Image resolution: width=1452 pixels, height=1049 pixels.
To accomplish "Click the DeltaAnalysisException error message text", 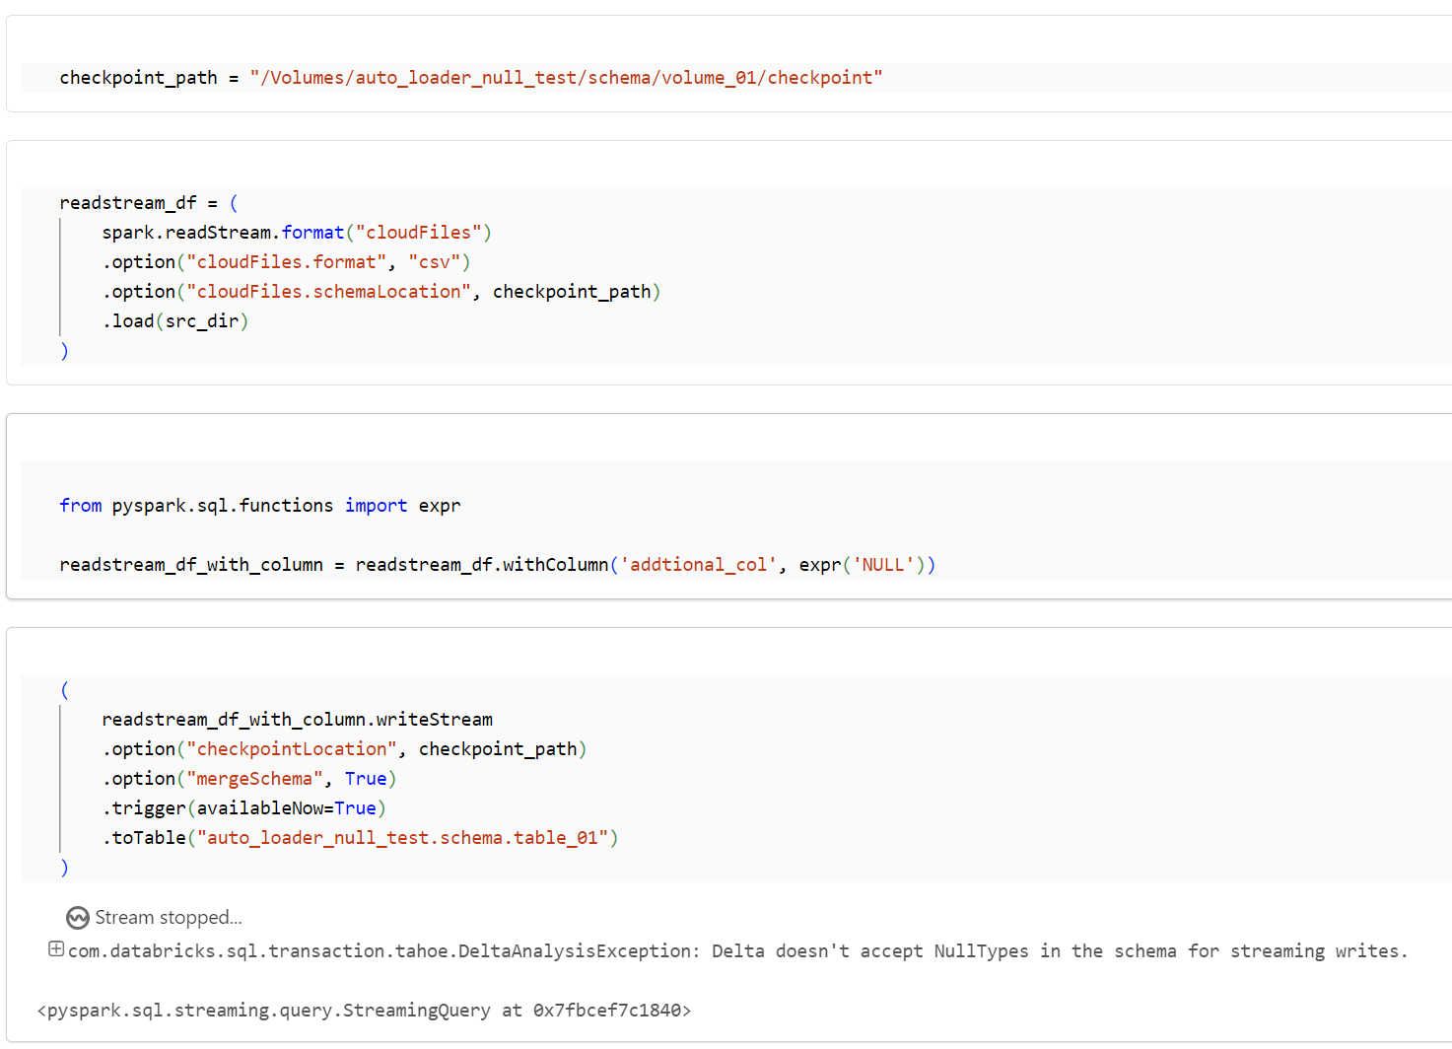I will click(x=738, y=951).
